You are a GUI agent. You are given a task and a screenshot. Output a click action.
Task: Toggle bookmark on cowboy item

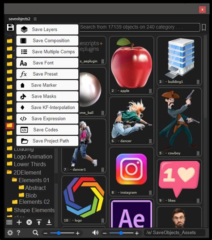(x=198, y=153)
